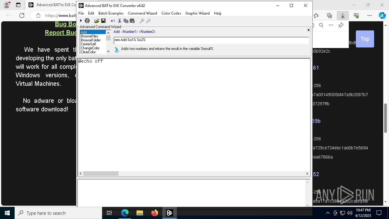Open the Edge Settings and more menu
Image resolution: width=389 pixels, height=219 pixels.
369,16
